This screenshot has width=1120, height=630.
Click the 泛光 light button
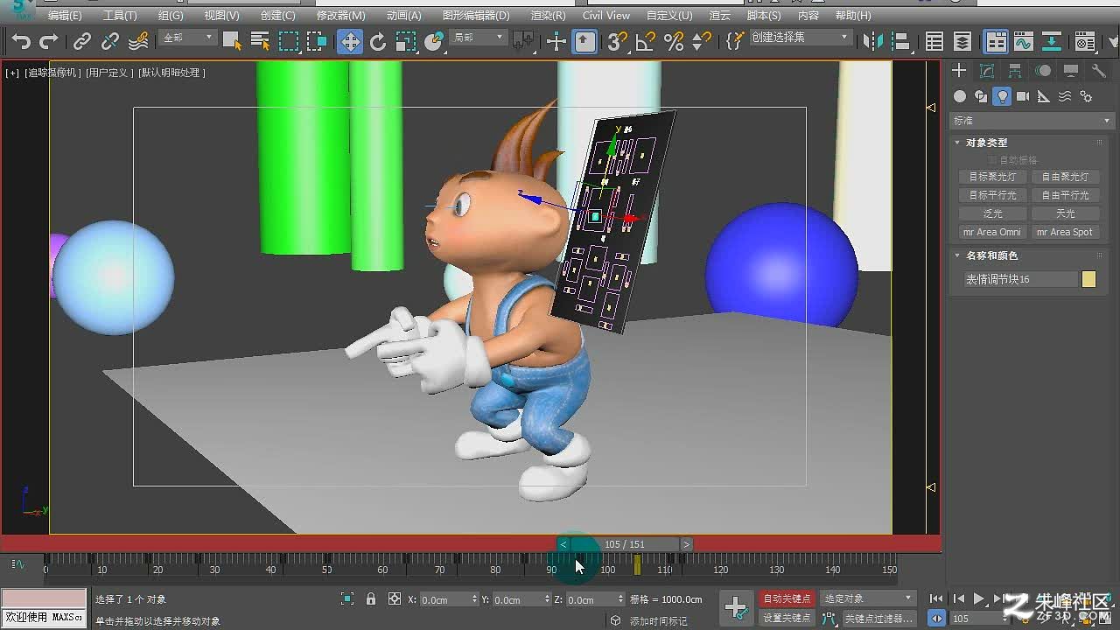[993, 213]
